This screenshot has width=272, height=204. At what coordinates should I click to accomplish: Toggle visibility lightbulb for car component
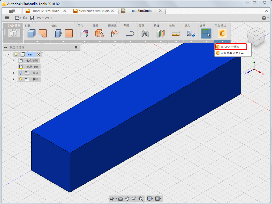pos(16,54)
